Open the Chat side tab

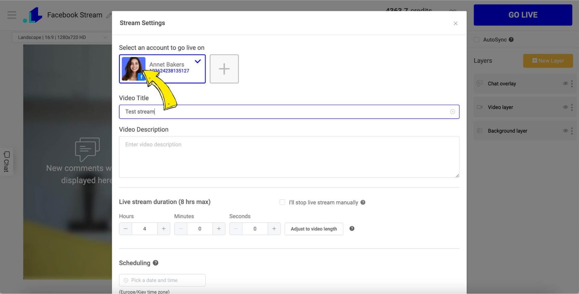click(x=7, y=161)
